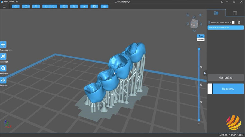Switch to Тело solid display mode
Screen dimensions: 245x137
tap(201, 36)
